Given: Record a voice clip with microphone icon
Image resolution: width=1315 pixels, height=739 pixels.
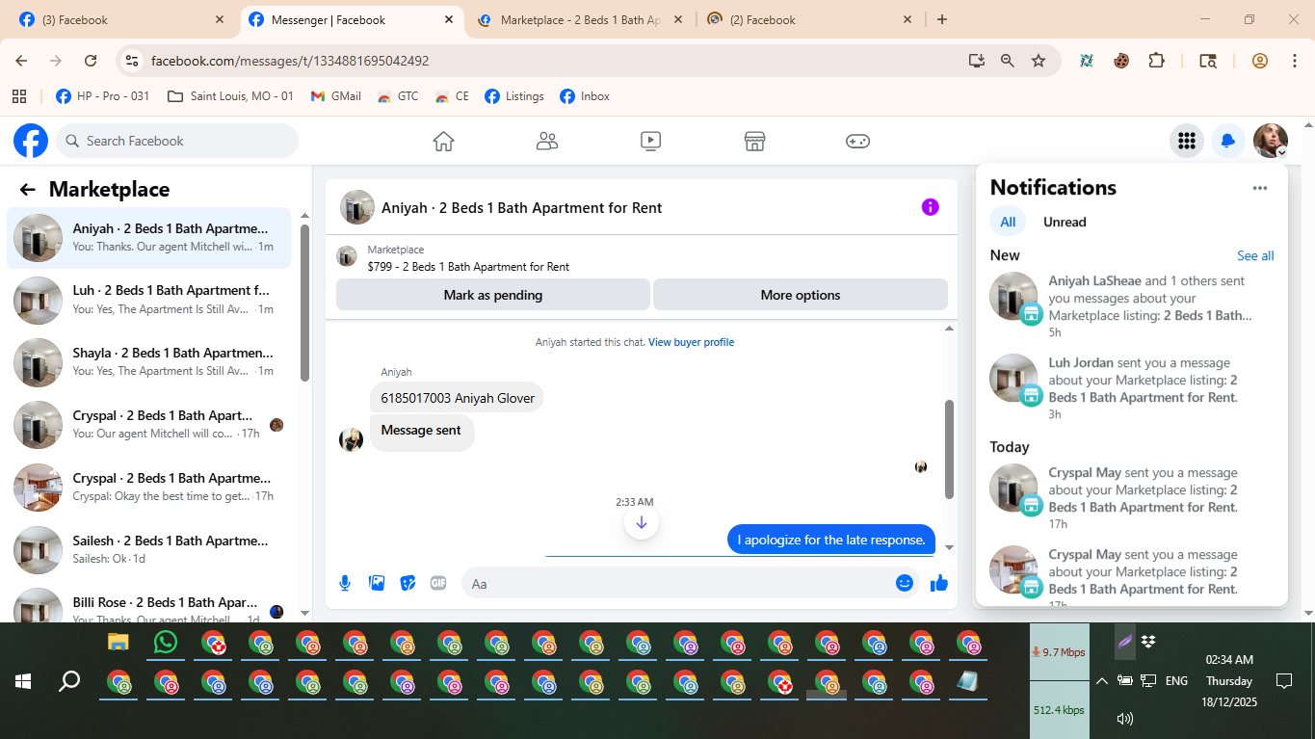Looking at the screenshot, I should click(x=345, y=583).
